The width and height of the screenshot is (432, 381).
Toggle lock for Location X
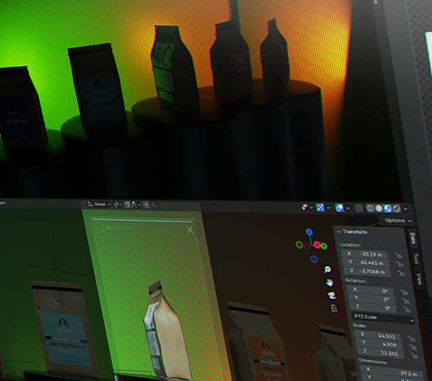tap(397, 256)
